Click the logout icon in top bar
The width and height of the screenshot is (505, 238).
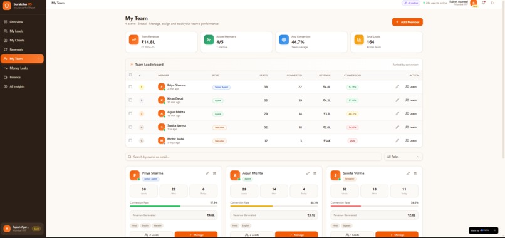pyautogui.click(x=492, y=3)
